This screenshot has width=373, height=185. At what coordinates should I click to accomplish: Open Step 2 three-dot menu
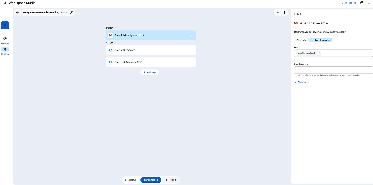[191, 50]
